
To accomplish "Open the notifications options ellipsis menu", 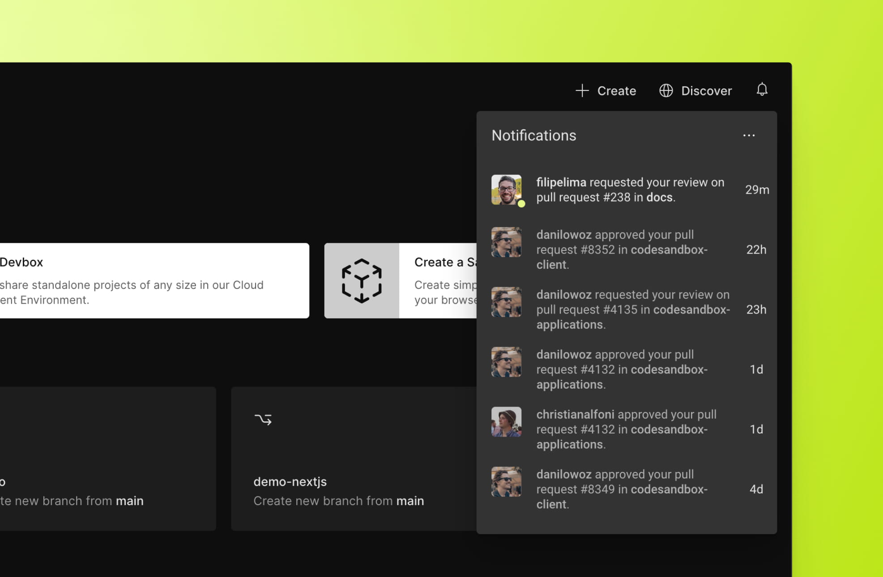I will [749, 136].
